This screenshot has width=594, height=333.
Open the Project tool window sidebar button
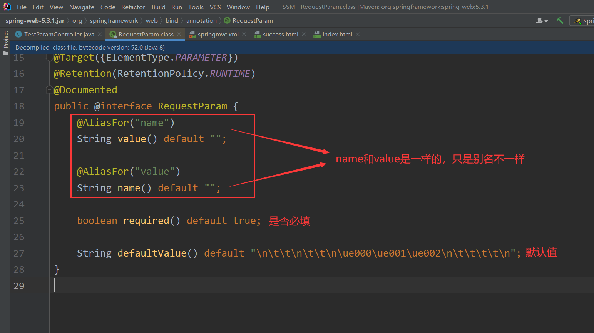5,42
